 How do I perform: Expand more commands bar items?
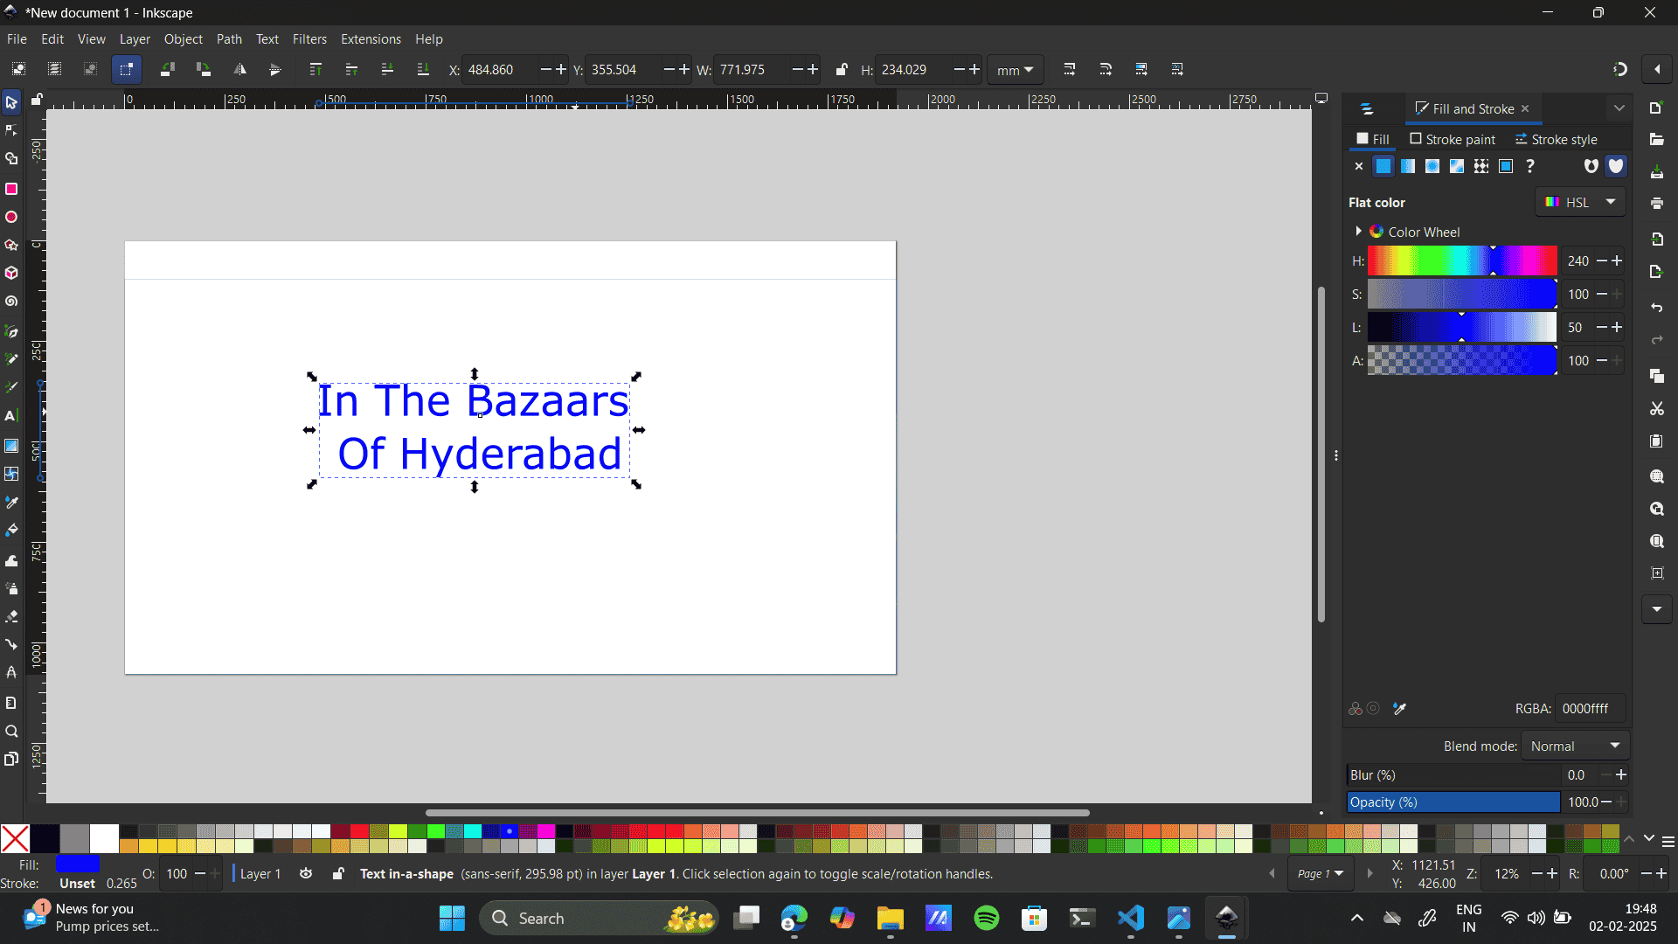(1657, 609)
